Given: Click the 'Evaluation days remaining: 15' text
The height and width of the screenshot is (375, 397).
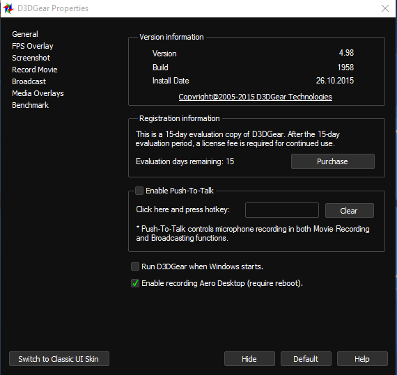Looking at the screenshot, I should click(x=185, y=161).
